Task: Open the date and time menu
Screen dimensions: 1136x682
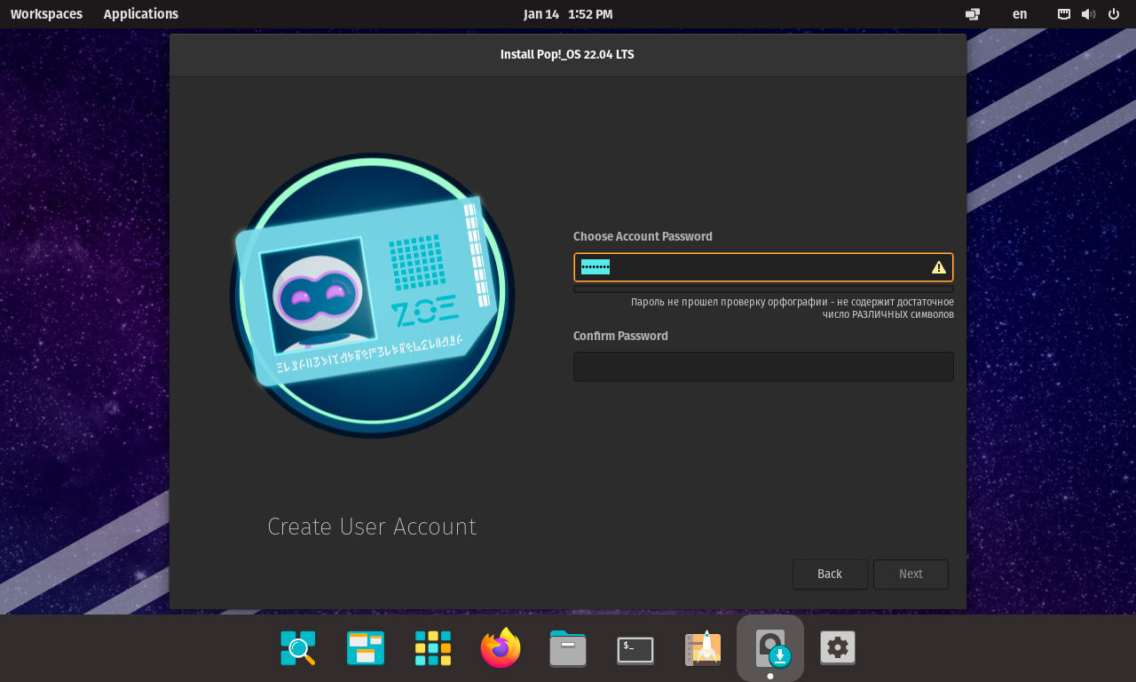Action: pyautogui.click(x=568, y=14)
